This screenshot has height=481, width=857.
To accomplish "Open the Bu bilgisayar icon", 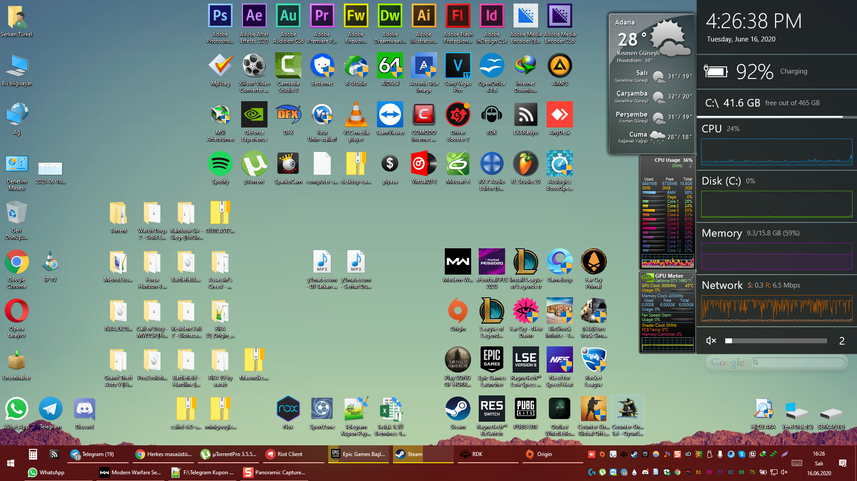I will (17, 70).
